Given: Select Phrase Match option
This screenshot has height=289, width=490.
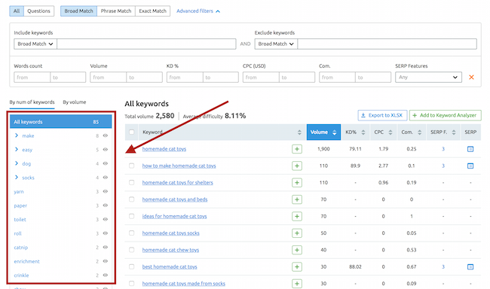Looking at the screenshot, I should click(x=116, y=11).
